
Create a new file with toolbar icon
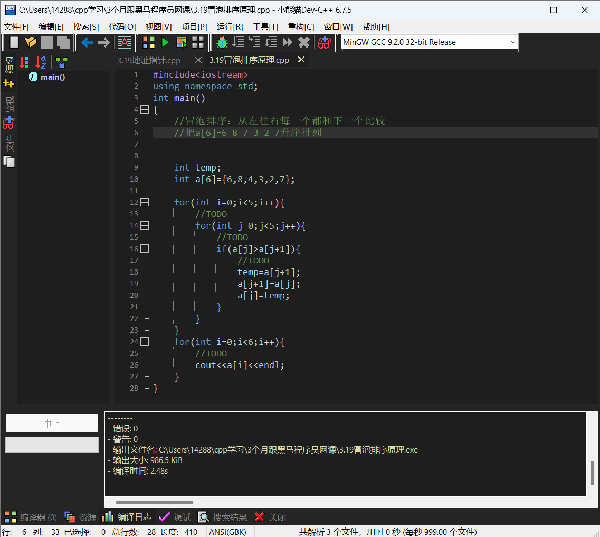coord(14,42)
